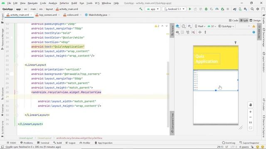Screen dimensions: 266x149
Task: Close the activity_main.xml tab
Action: 31,15
